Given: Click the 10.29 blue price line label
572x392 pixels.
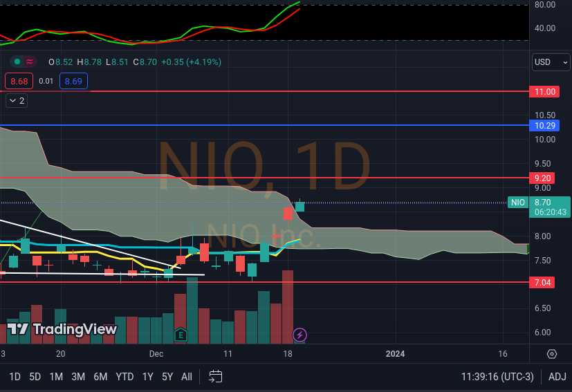Looking at the screenshot, I should point(544,125).
